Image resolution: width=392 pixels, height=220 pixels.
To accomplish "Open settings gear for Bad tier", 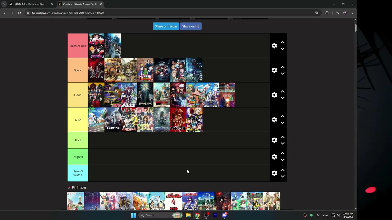I will click(274, 140).
